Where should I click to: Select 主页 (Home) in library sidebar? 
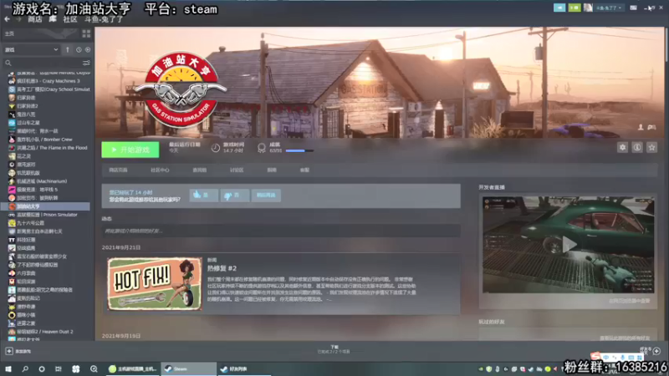(x=10, y=33)
